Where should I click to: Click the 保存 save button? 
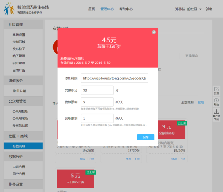point(145,137)
